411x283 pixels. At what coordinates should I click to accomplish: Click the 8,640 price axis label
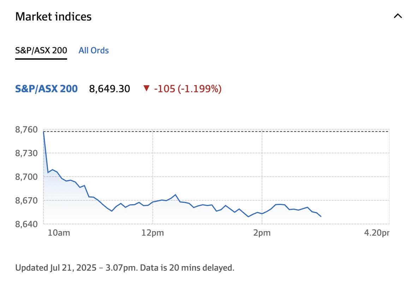point(26,224)
